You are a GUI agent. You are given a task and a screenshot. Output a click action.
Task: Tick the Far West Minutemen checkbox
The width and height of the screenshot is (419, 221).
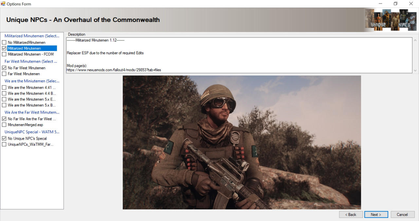[x=4, y=74]
